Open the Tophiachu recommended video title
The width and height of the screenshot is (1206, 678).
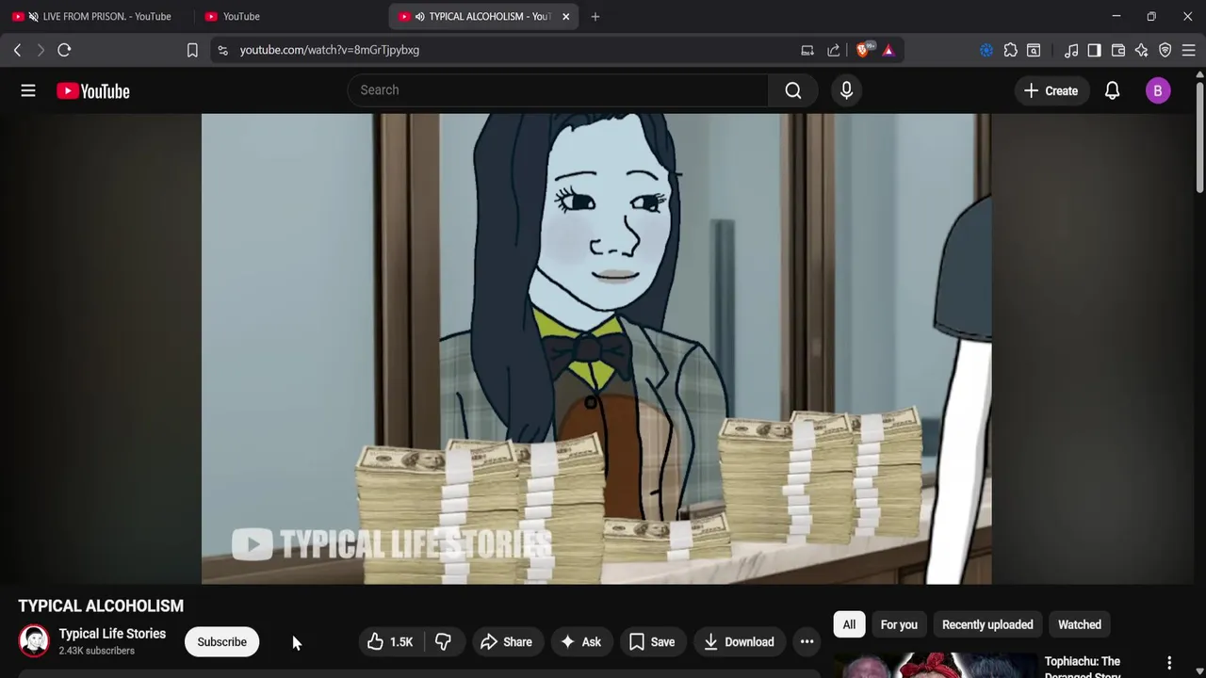1083,667
